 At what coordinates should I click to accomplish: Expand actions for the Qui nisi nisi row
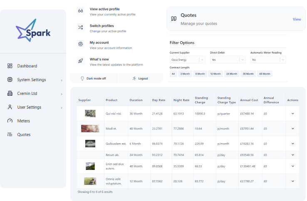292,114
